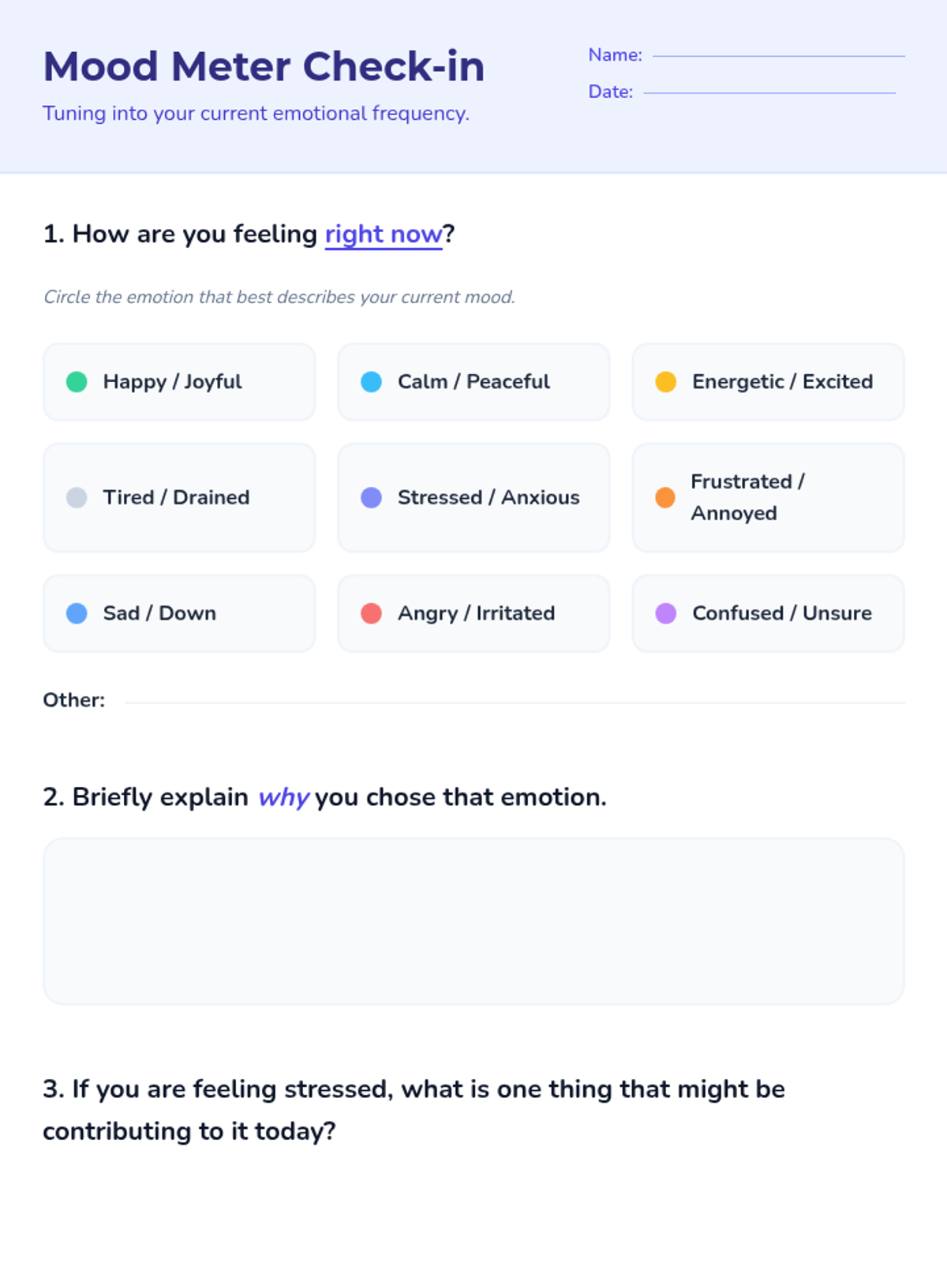Choose the Confused / Unsure card
Image resolution: width=947 pixels, height=1263 pixels.
768,613
